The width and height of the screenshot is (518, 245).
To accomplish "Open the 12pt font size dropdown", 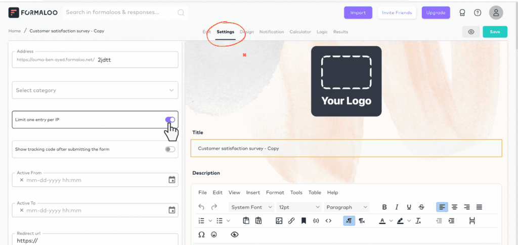I will point(299,207).
